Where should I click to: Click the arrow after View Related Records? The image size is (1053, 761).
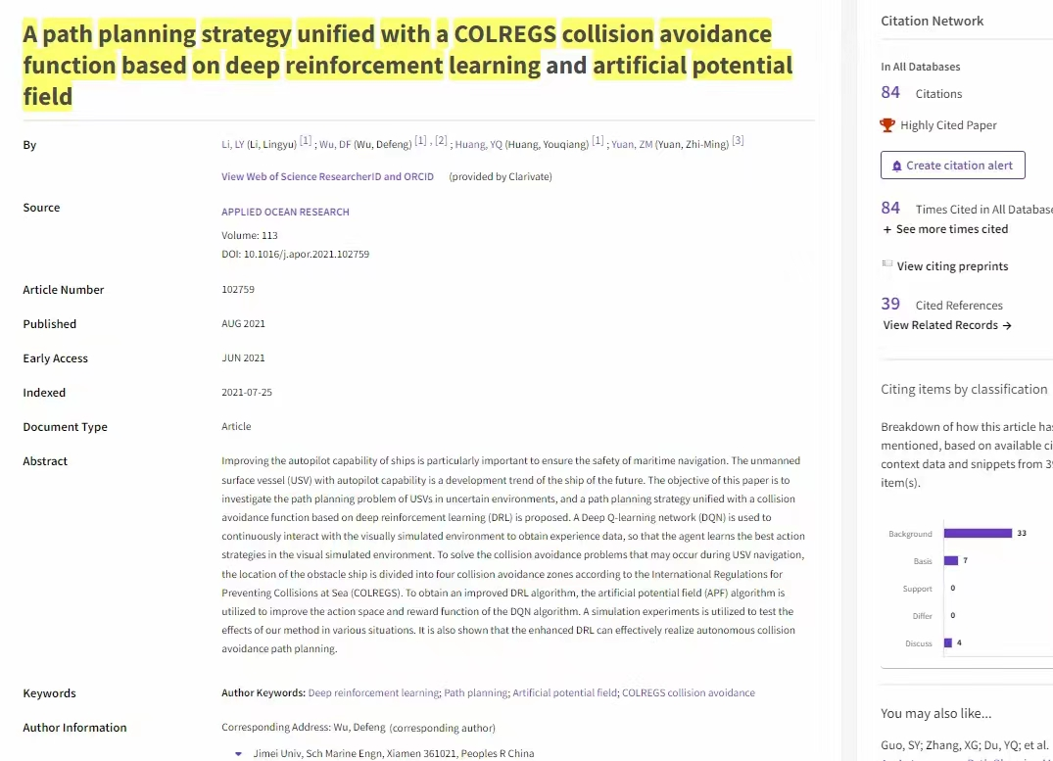point(1007,325)
